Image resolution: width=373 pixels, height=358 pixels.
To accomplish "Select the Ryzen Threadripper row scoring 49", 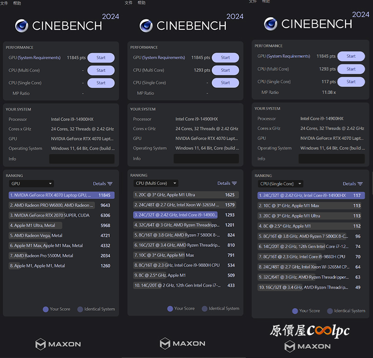I will (311, 287).
